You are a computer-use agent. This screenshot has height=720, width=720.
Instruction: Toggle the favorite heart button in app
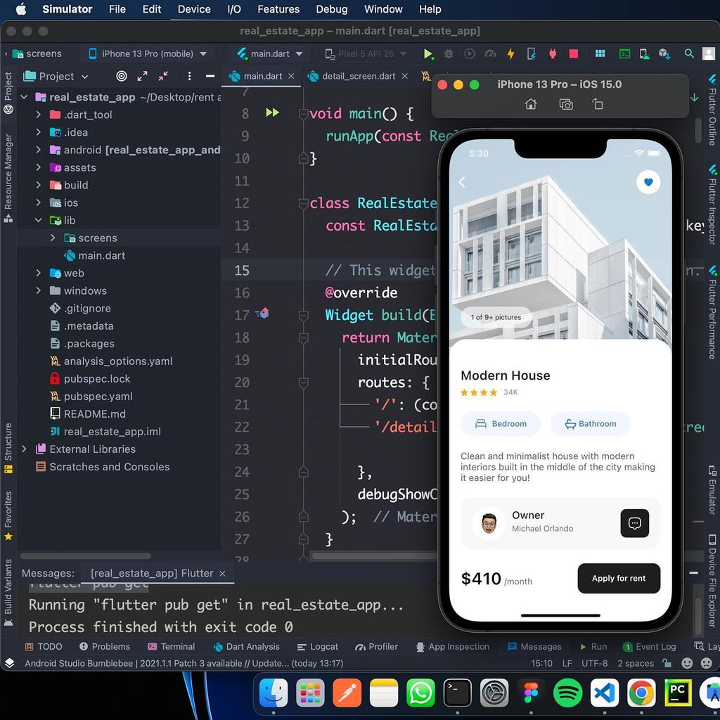click(648, 182)
